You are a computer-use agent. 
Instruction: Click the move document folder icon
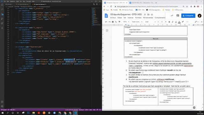148,14
